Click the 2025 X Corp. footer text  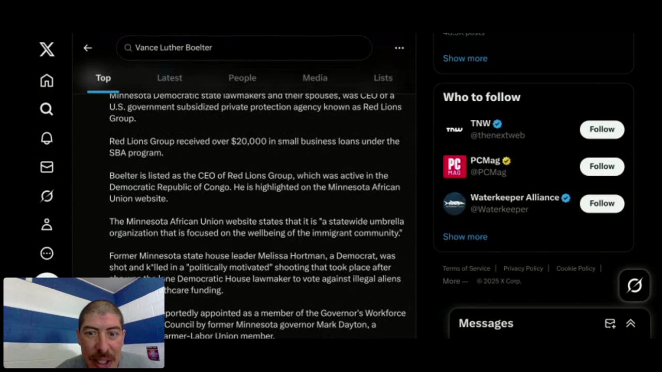click(499, 281)
